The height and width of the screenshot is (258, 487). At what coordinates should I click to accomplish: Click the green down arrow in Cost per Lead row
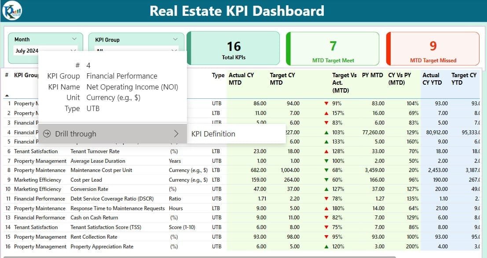(326, 180)
